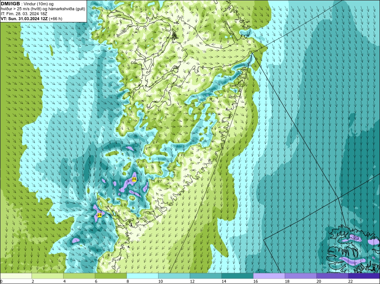Click the olive green 6–8 m/s legend swatch
Image resolution: width=380 pixels, height=284 pixels.
[x=111, y=276]
